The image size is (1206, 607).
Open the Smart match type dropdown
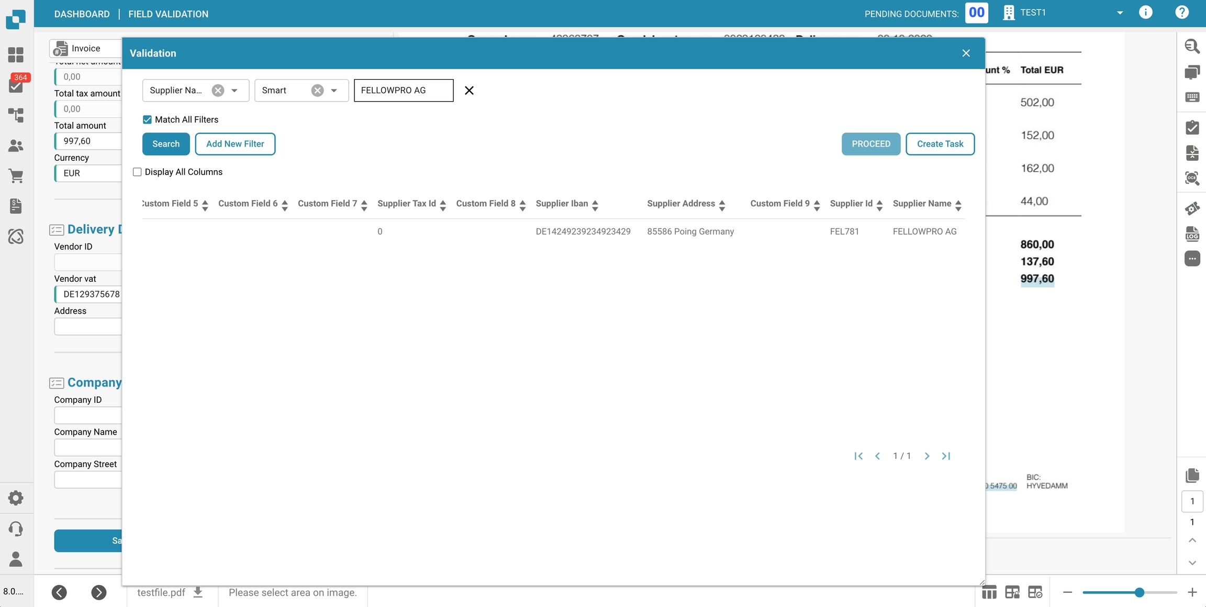click(334, 91)
